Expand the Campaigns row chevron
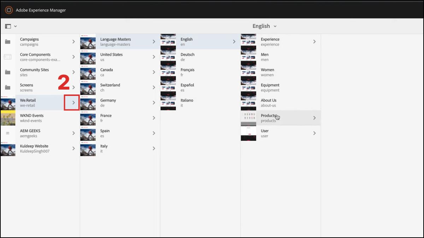The height and width of the screenshot is (238, 424). click(73, 42)
